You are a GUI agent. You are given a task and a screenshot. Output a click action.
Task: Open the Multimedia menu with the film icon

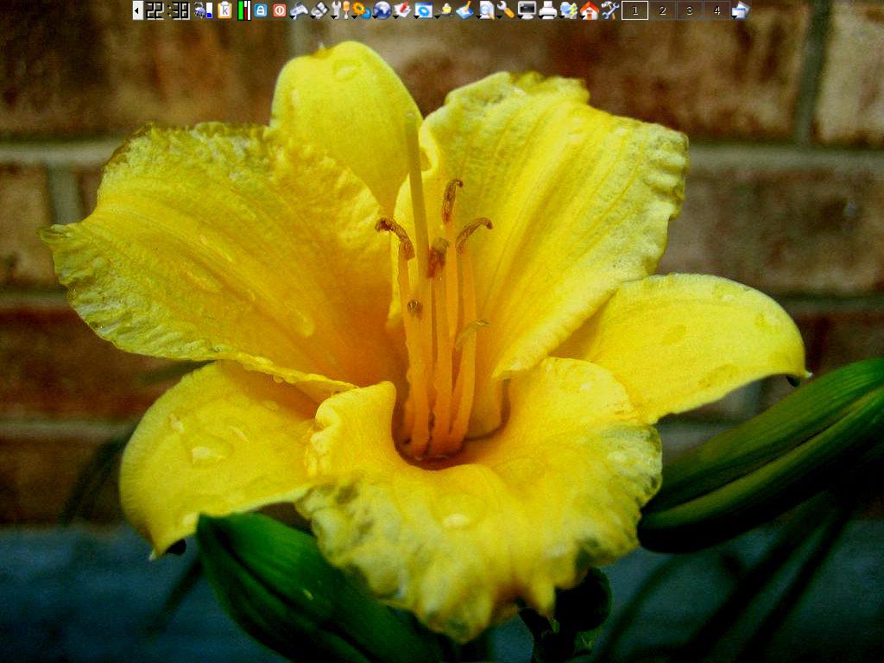point(319,10)
